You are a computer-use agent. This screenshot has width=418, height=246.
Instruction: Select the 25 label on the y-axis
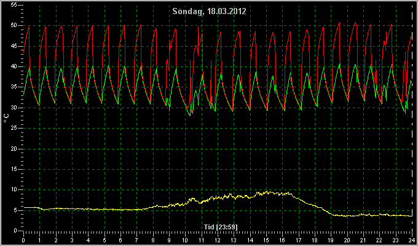click(14, 129)
